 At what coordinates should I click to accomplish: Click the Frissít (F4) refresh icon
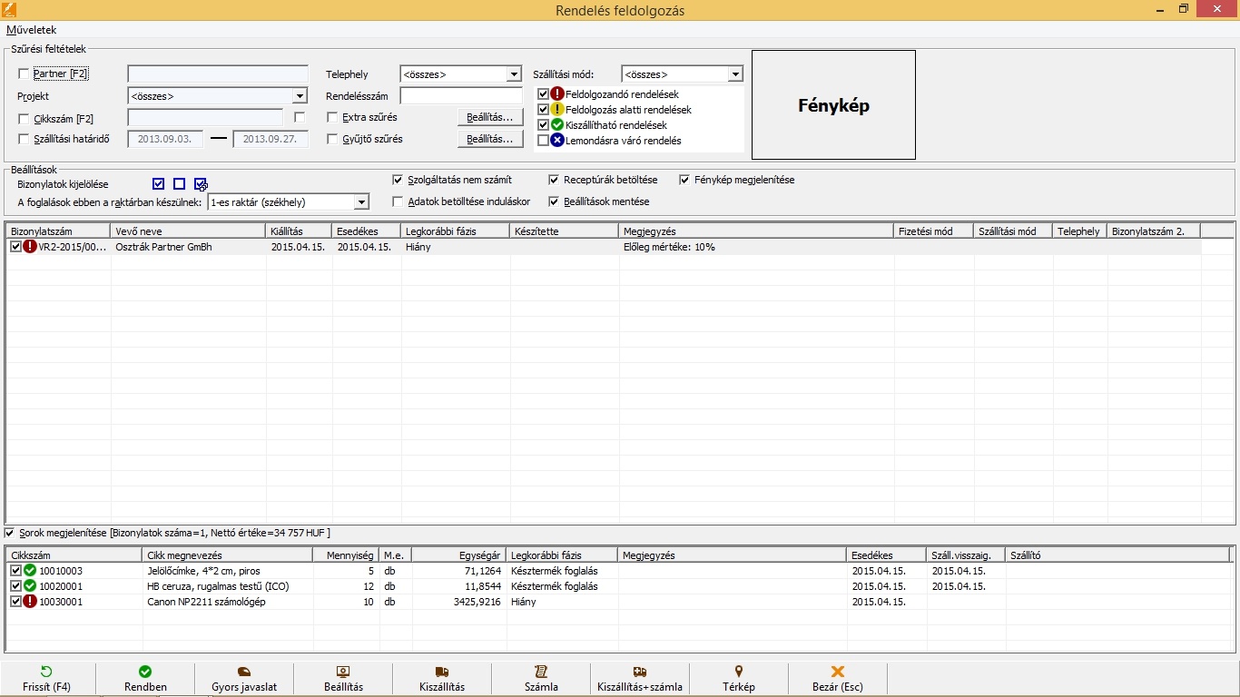pos(47,672)
